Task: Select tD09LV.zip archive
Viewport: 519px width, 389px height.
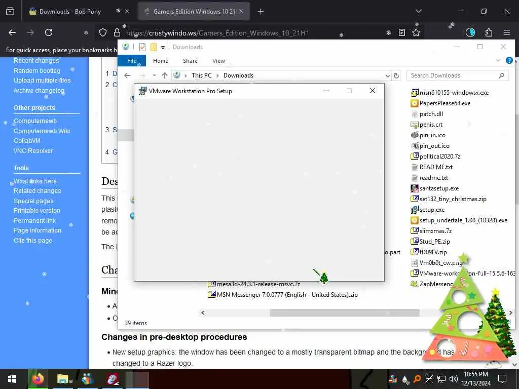Action: (429, 252)
